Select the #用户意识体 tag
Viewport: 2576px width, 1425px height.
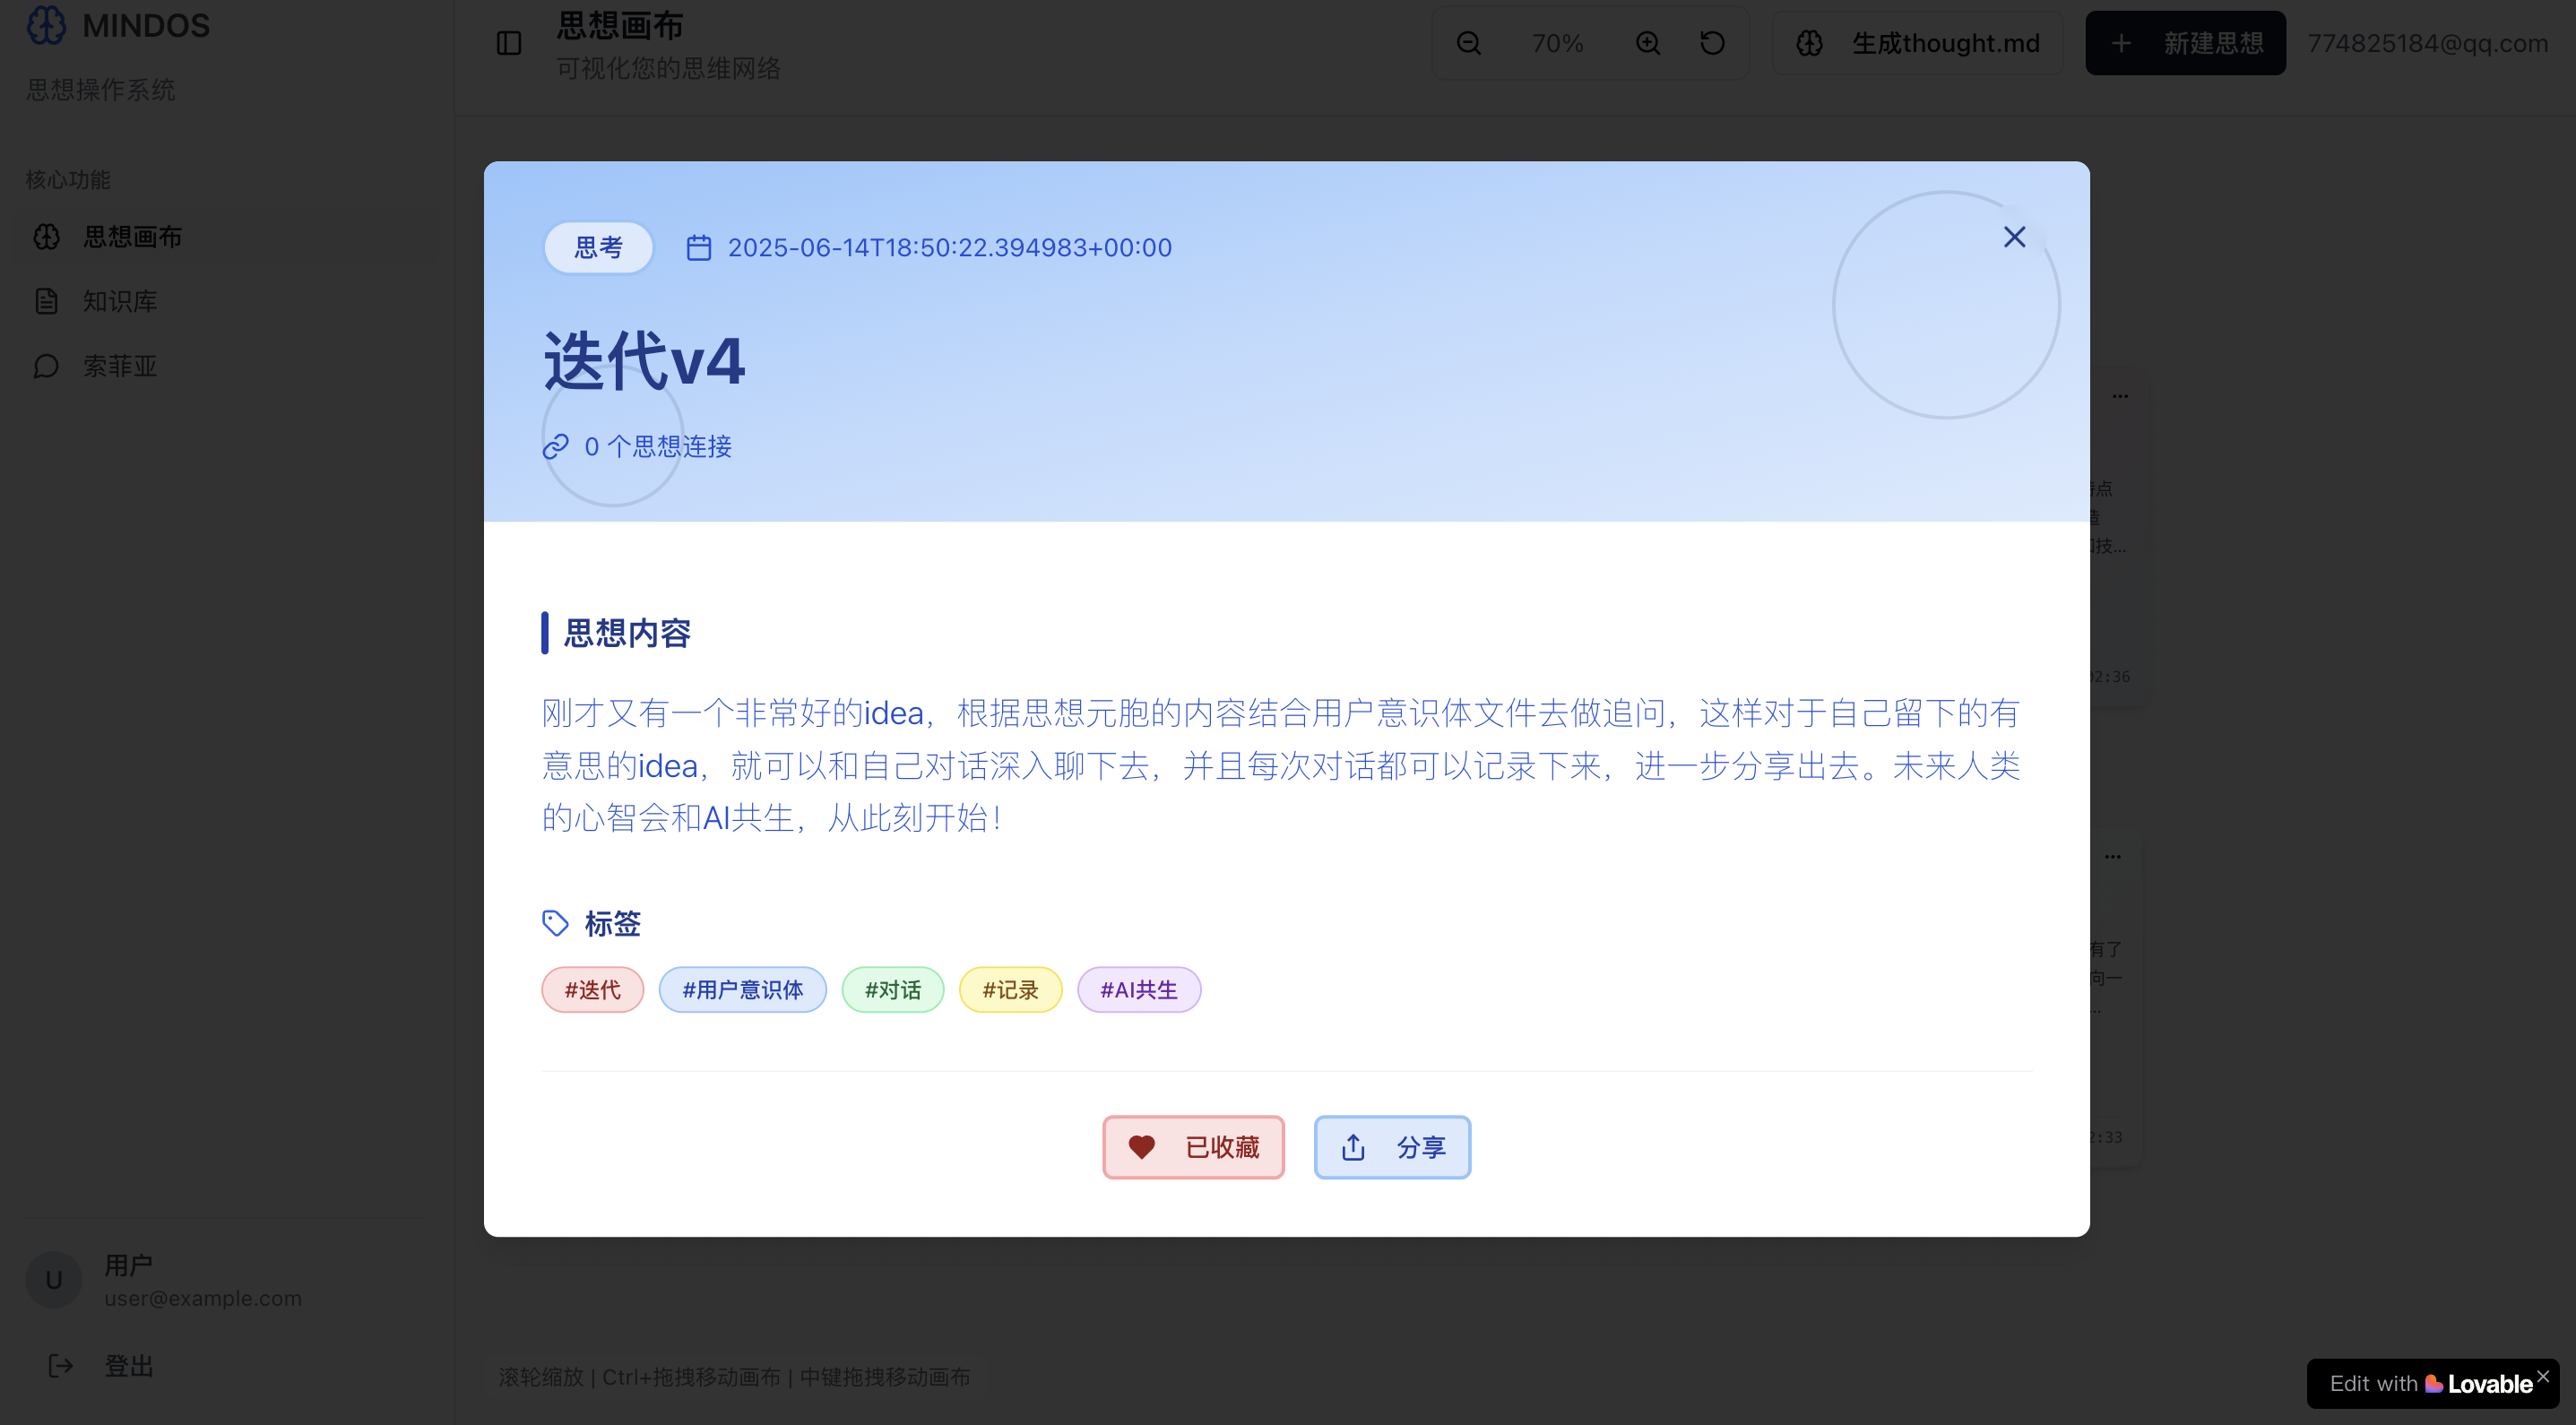(743, 990)
